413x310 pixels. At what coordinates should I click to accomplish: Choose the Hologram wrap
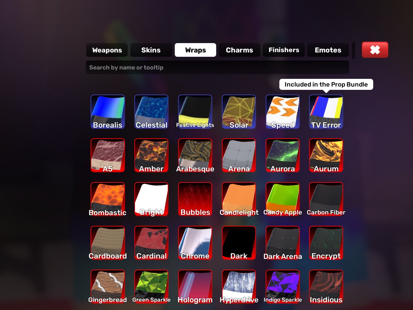tap(195, 287)
